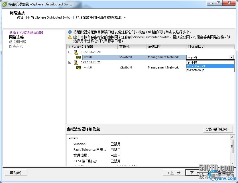Choose 不迁移 in the dropdown list
Viewport: 238px width, 183px height.
point(210,62)
